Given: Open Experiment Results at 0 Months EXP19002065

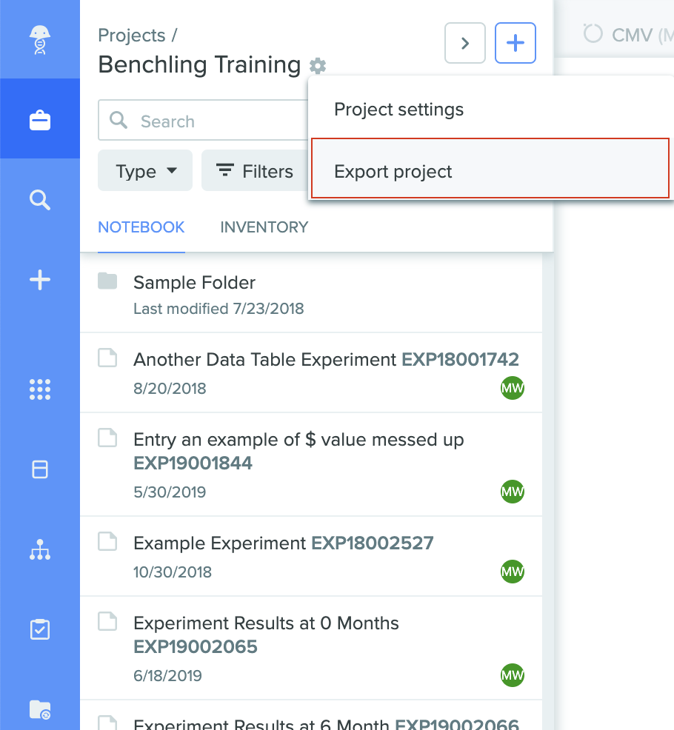Looking at the screenshot, I should [311, 648].
